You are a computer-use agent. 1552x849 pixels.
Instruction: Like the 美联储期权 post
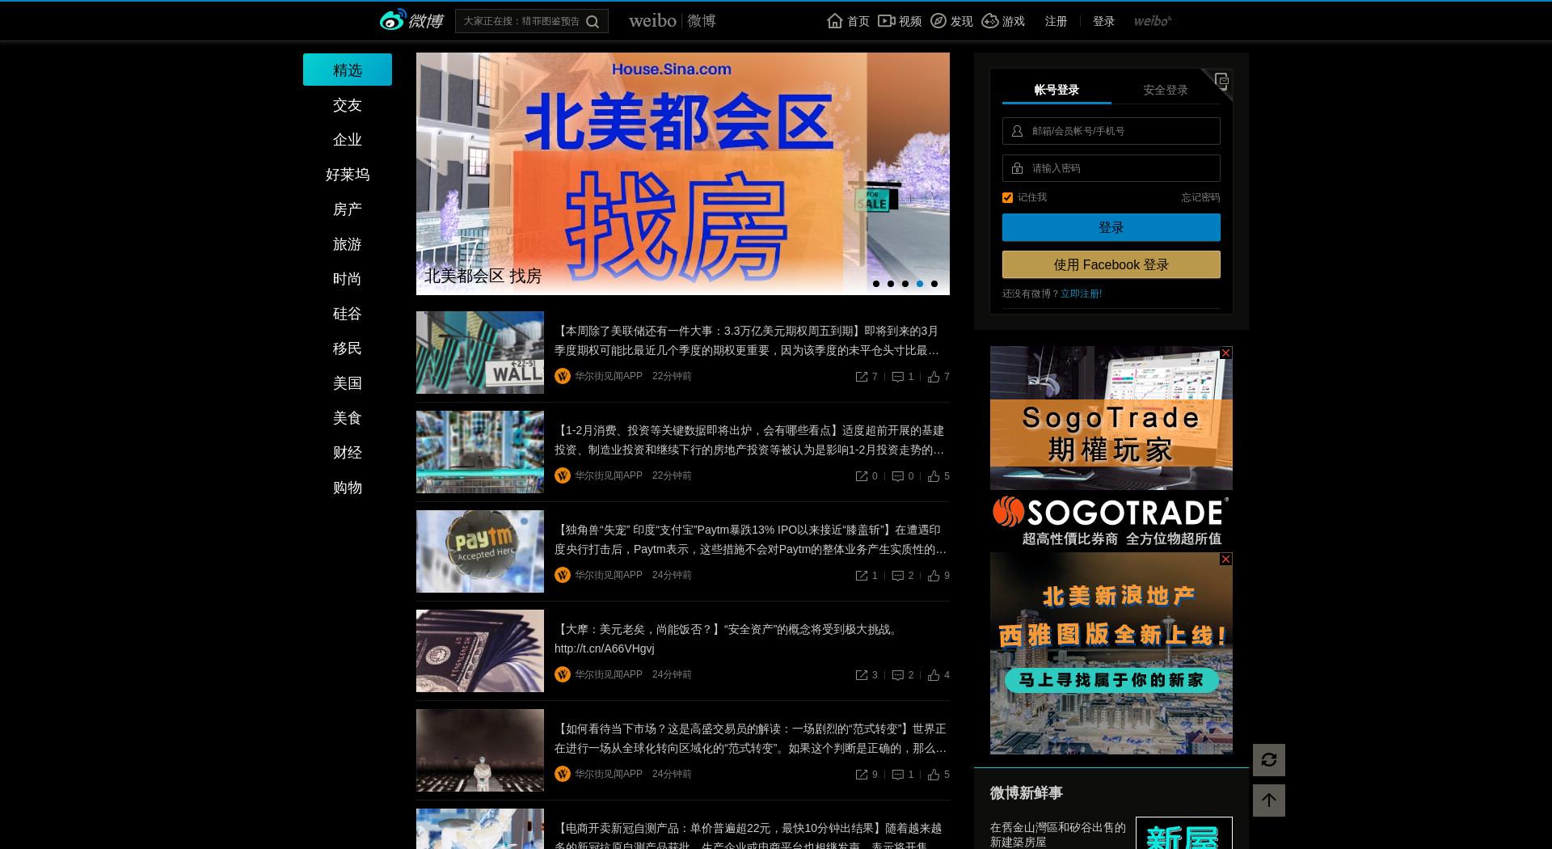click(x=934, y=377)
